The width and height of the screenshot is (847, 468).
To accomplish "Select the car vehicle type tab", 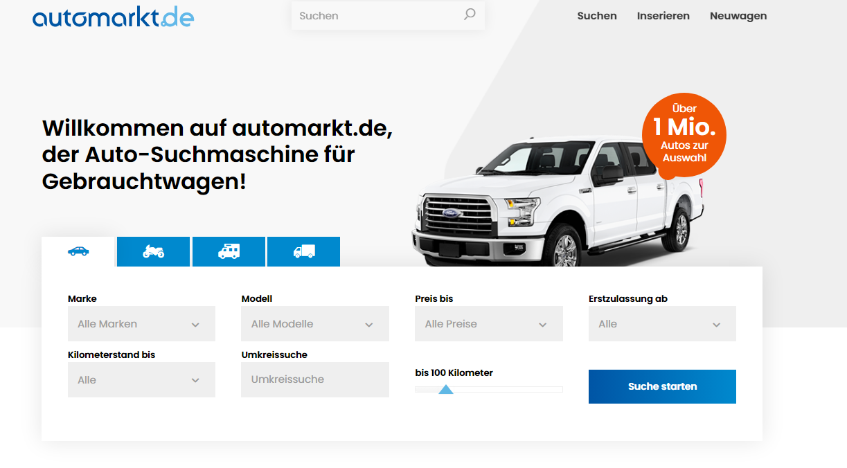I will (78, 251).
